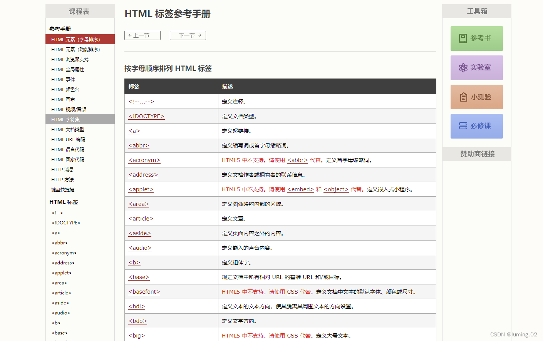Open HTML 事件 sidebar item
This screenshot has height=341, width=543.
pyautogui.click(x=80, y=79)
